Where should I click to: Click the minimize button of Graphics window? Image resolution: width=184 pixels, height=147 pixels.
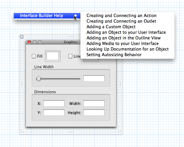click(x=34, y=42)
